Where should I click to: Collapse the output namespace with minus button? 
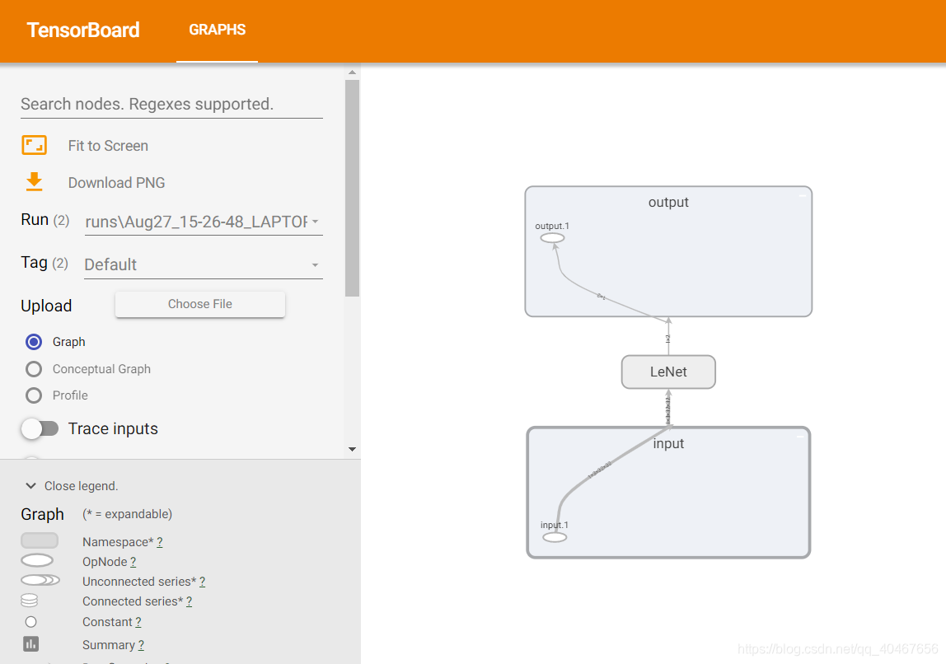(803, 195)
